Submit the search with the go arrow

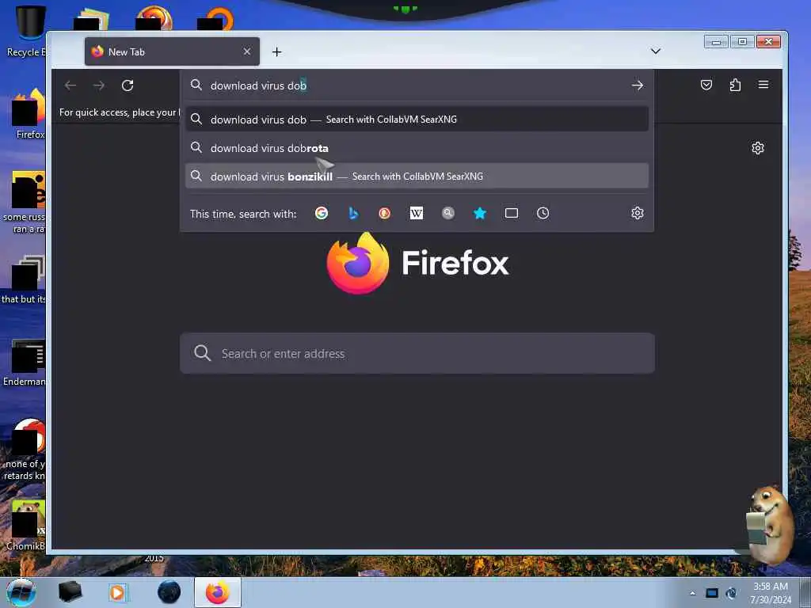[638, 85]
